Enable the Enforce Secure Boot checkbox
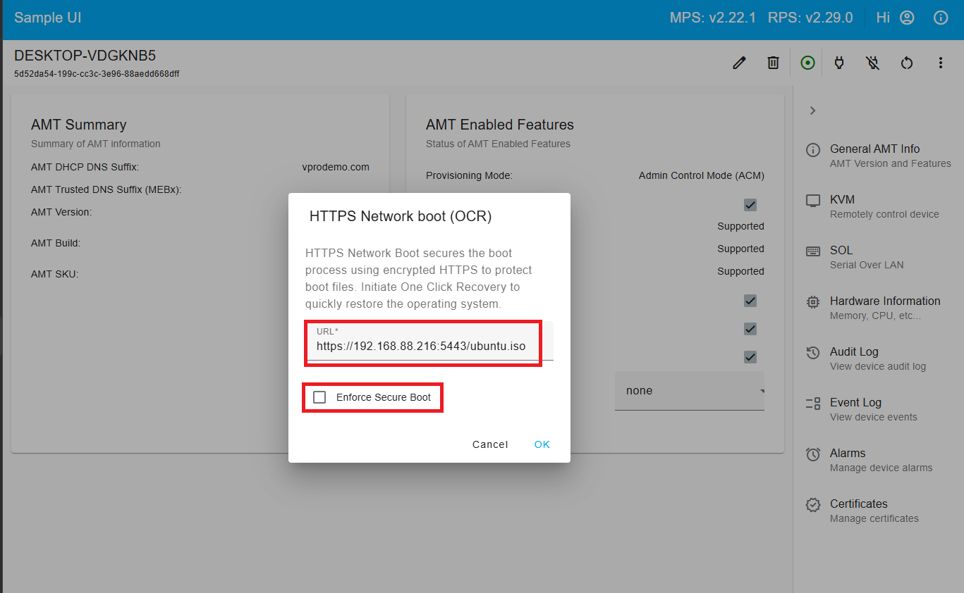The width and height of the screenshot is (964, 593). 319,397
